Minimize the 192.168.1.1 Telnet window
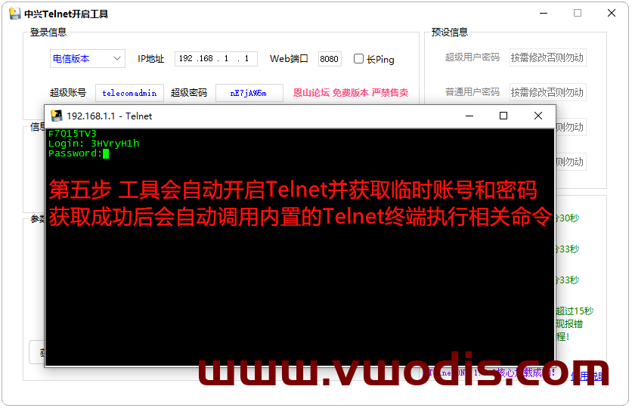 click(x=469, y=116)
